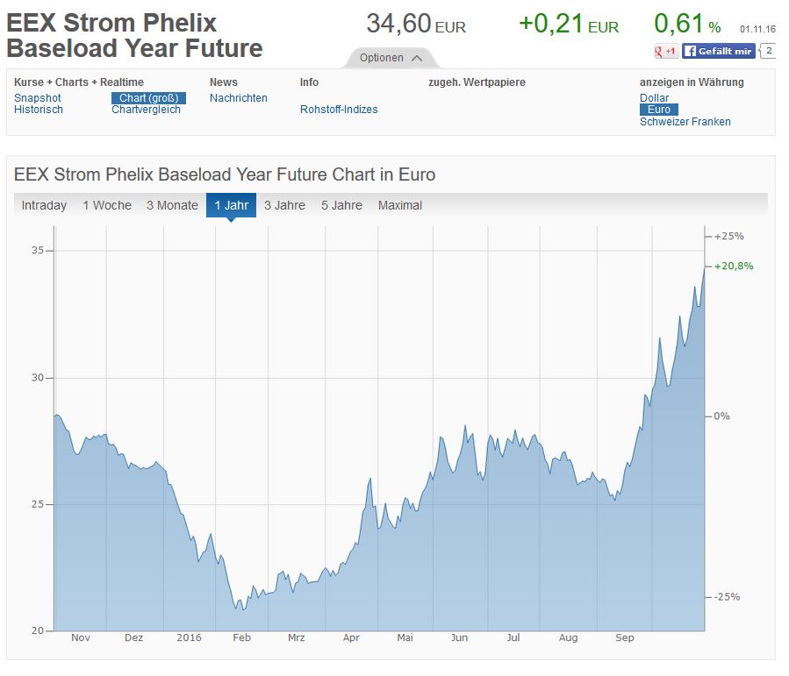This screenshot has height=676, width=789.
Task: Open the Chartvergleich link
Action: pos(146,110)
